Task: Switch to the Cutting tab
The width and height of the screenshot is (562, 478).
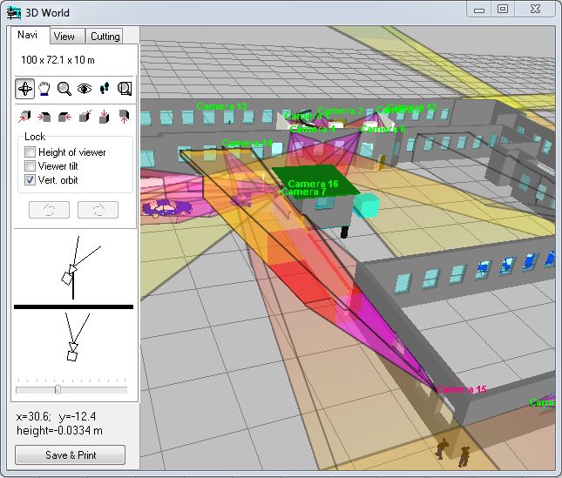Action: [105, 37]
